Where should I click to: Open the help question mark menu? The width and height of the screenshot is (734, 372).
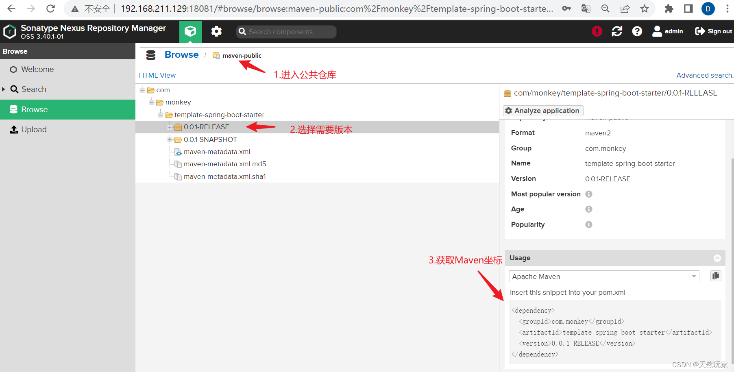637,31
